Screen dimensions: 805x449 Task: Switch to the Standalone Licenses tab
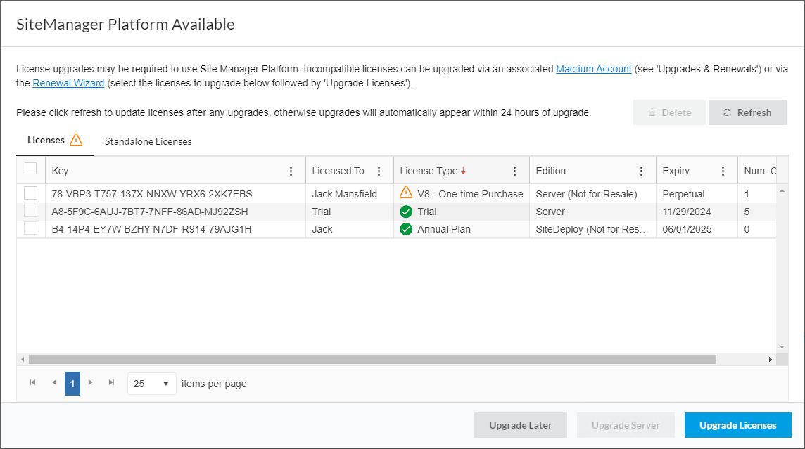point(148,141)
